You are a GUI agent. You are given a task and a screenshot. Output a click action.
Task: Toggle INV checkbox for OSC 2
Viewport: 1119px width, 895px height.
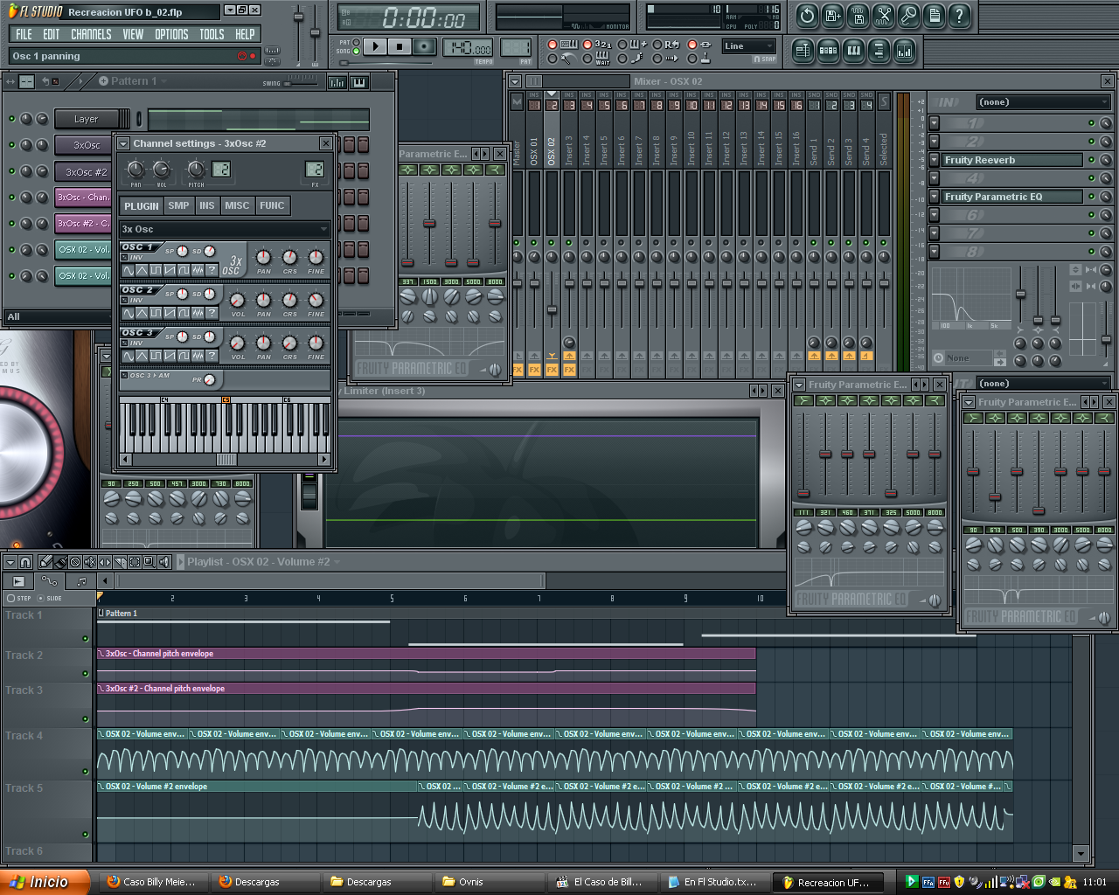[x=124, y=301]
